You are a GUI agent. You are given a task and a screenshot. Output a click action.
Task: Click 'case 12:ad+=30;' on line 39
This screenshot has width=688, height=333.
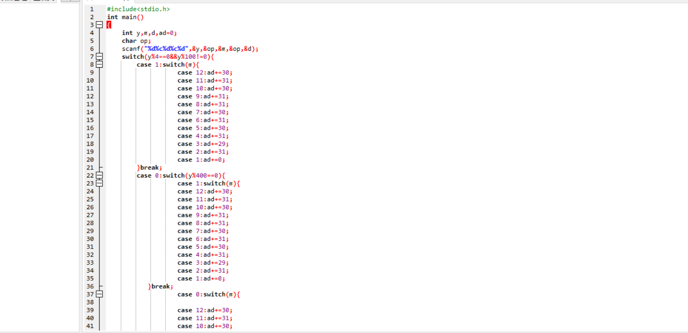click(205, 310)
